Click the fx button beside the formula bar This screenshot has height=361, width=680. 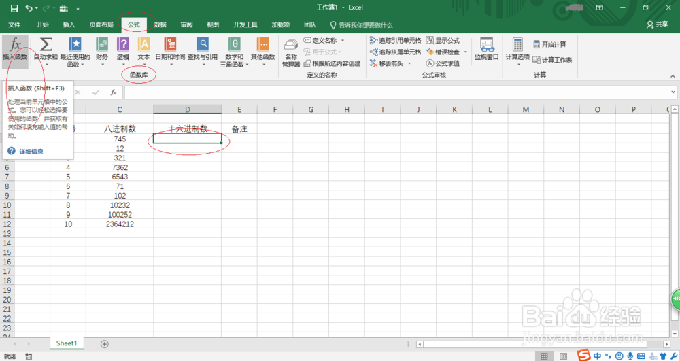[x=113, y=92]
